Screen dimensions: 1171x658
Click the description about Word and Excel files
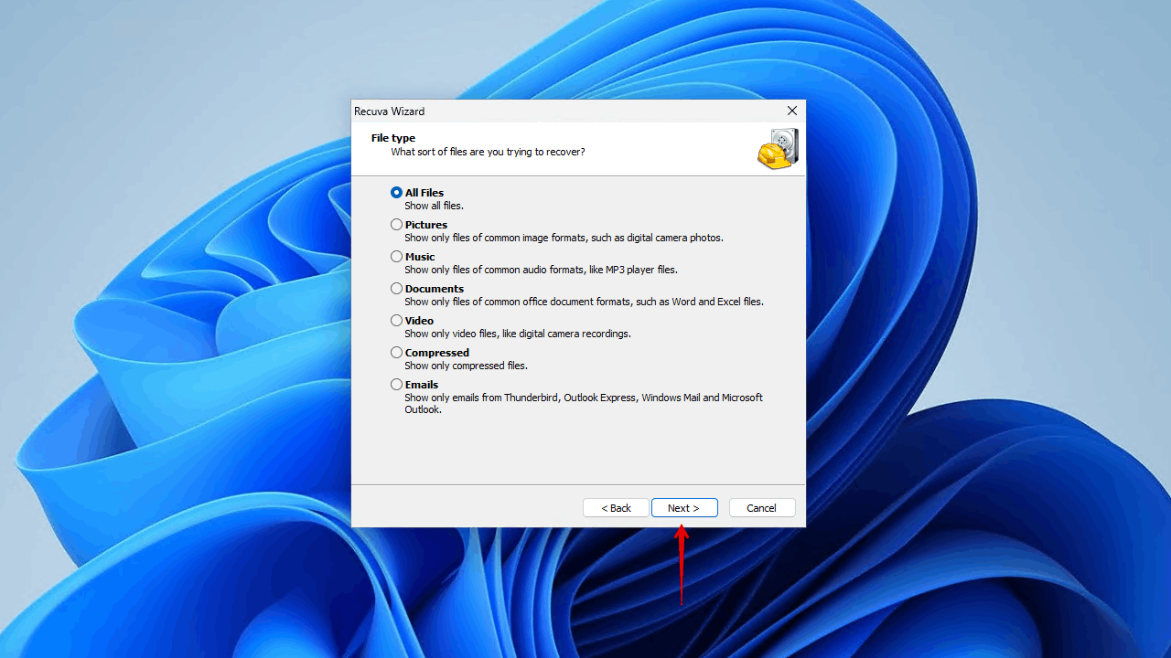click(x=584, y=302)
